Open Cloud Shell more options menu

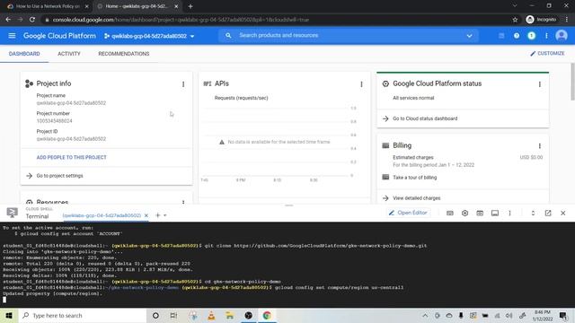[509, 214]
